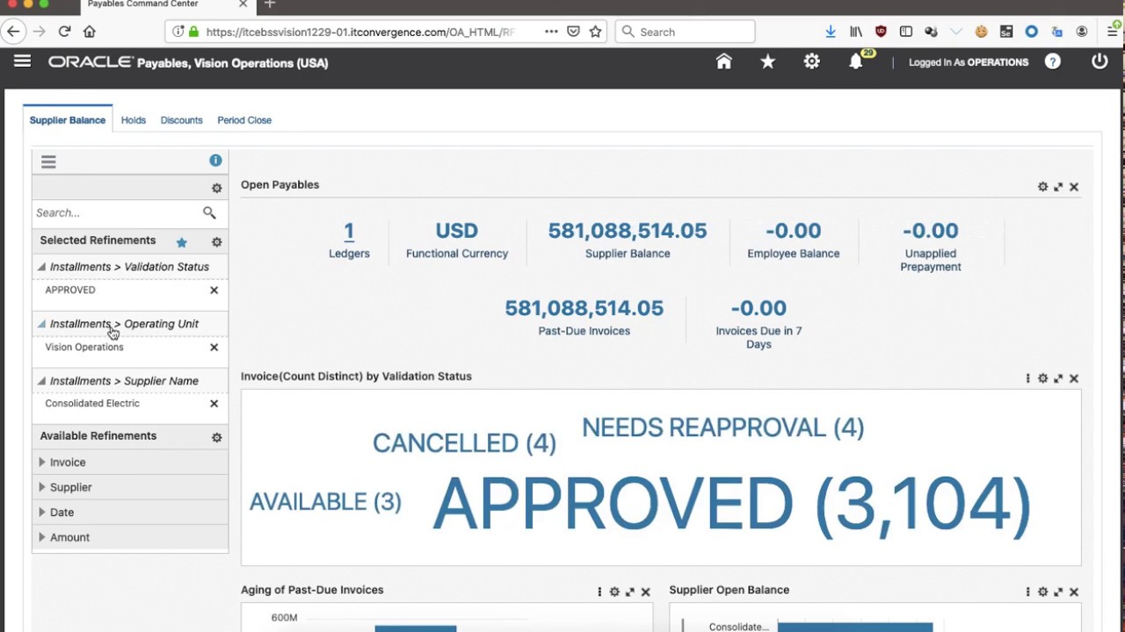This screenshot has height=632, width=1125.
Task: Bookmark this page with star
Action: [595, 32]
